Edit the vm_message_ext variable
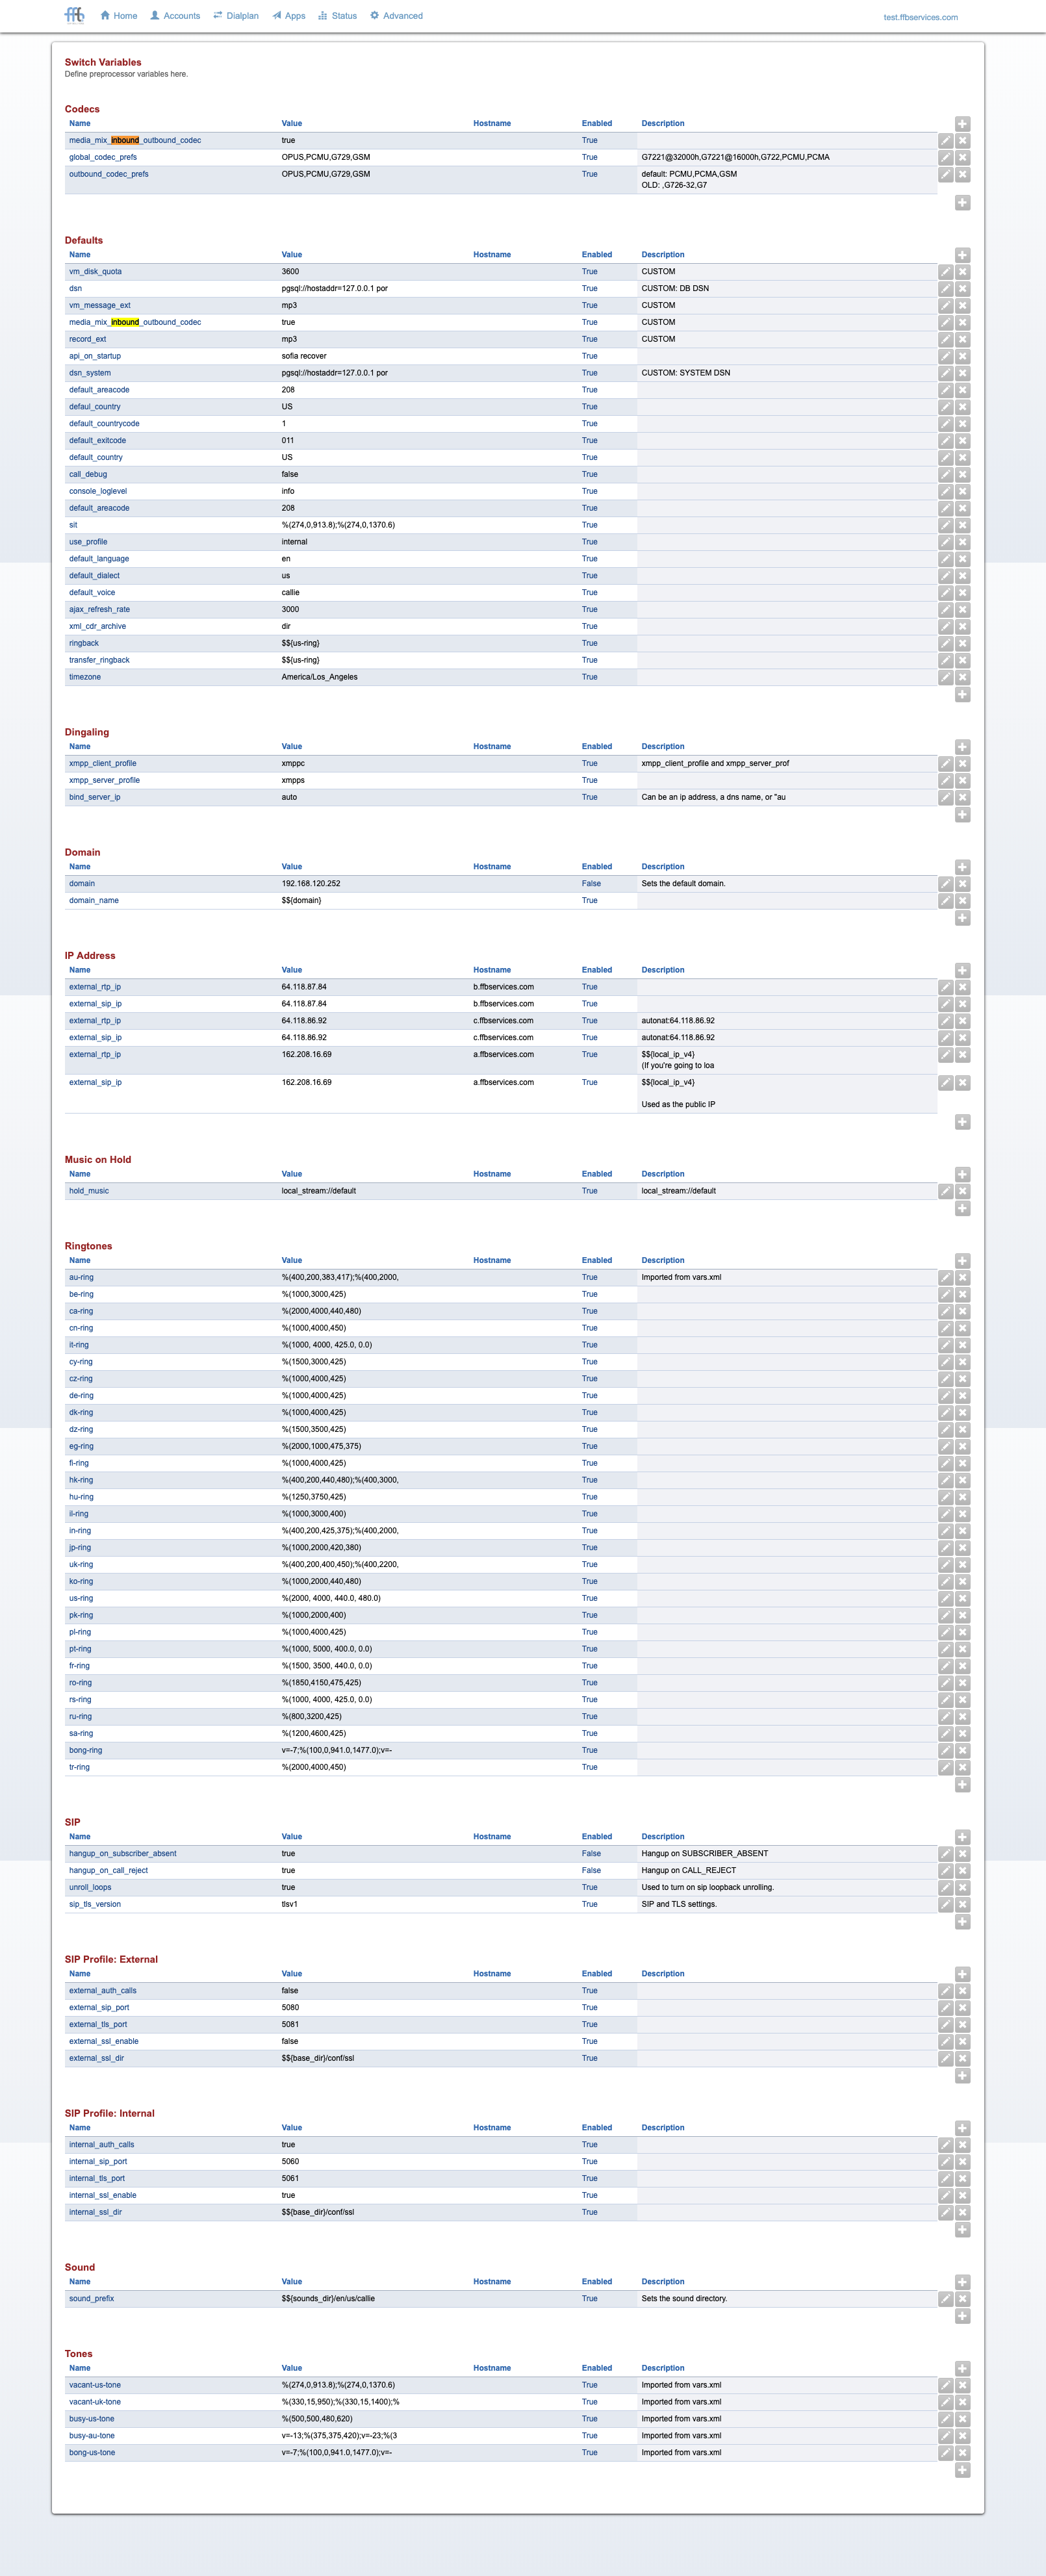The width and height of the screenshot is (1046, 2576). (x=945, y=306)
